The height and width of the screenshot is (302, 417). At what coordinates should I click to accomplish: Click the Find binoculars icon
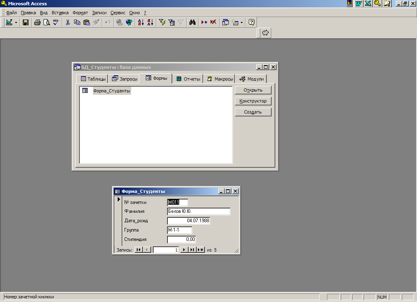[193, 22]
